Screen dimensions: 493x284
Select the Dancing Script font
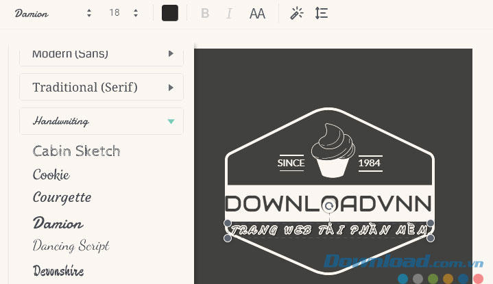click(x=71, y=245)
